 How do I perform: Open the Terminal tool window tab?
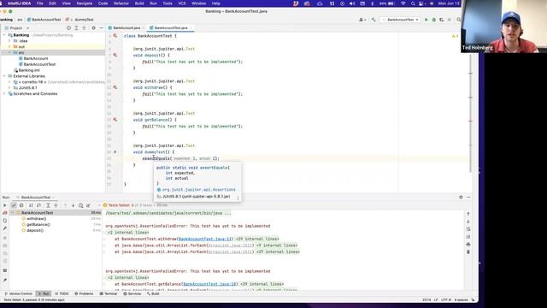coord(109,293)
